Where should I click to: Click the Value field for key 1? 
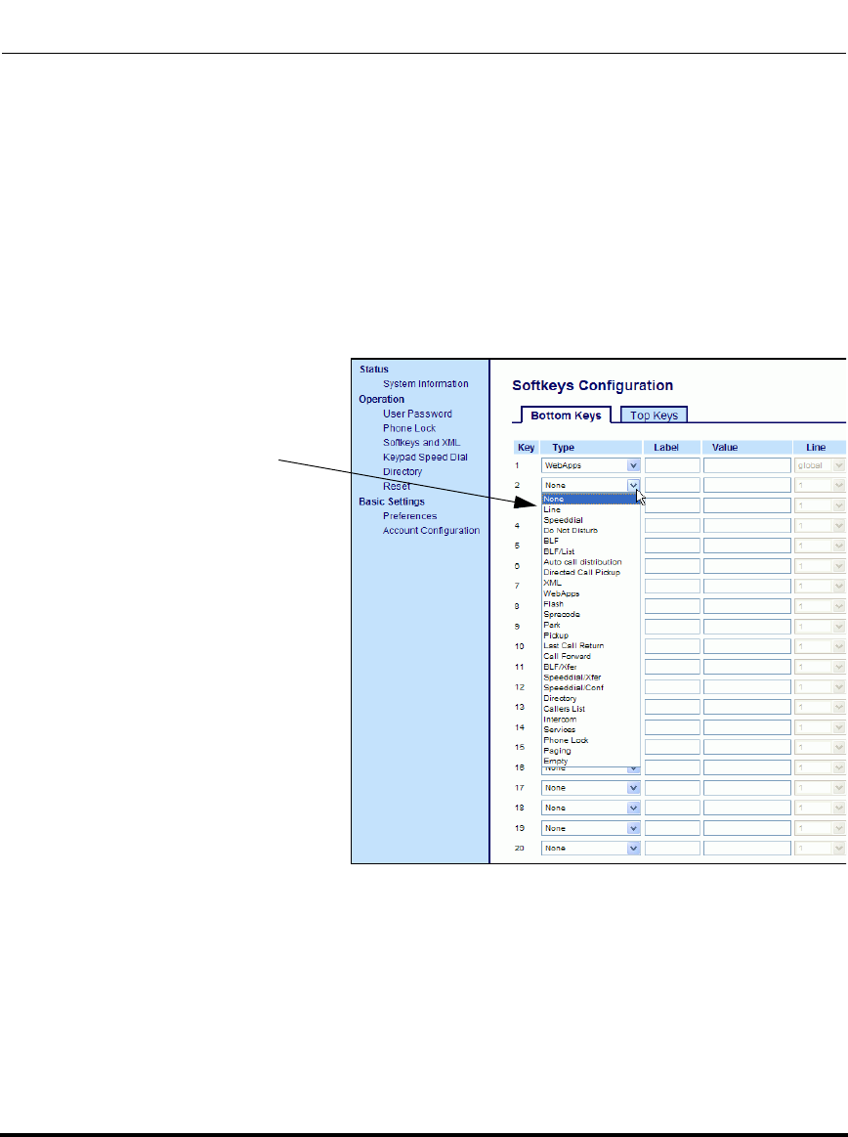pyautogui.click(x=747, y=464)
